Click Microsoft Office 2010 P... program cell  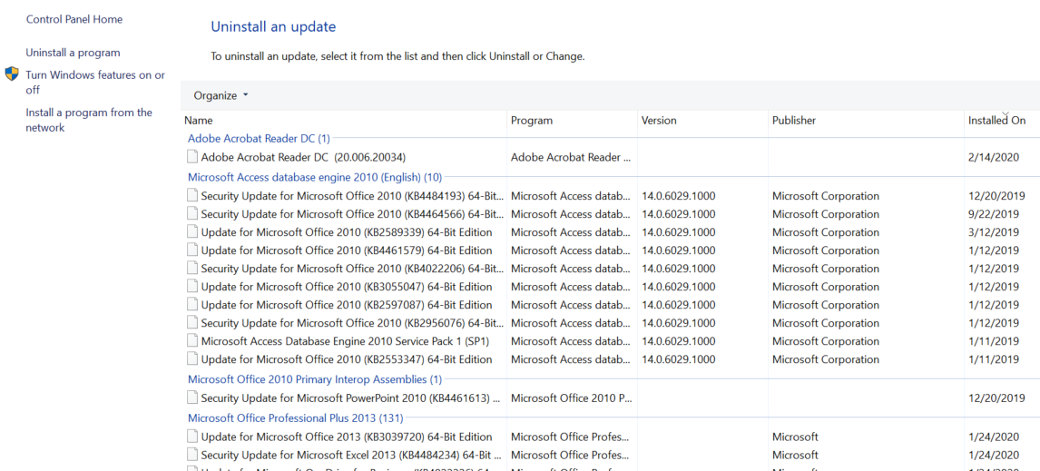(571, 397)
